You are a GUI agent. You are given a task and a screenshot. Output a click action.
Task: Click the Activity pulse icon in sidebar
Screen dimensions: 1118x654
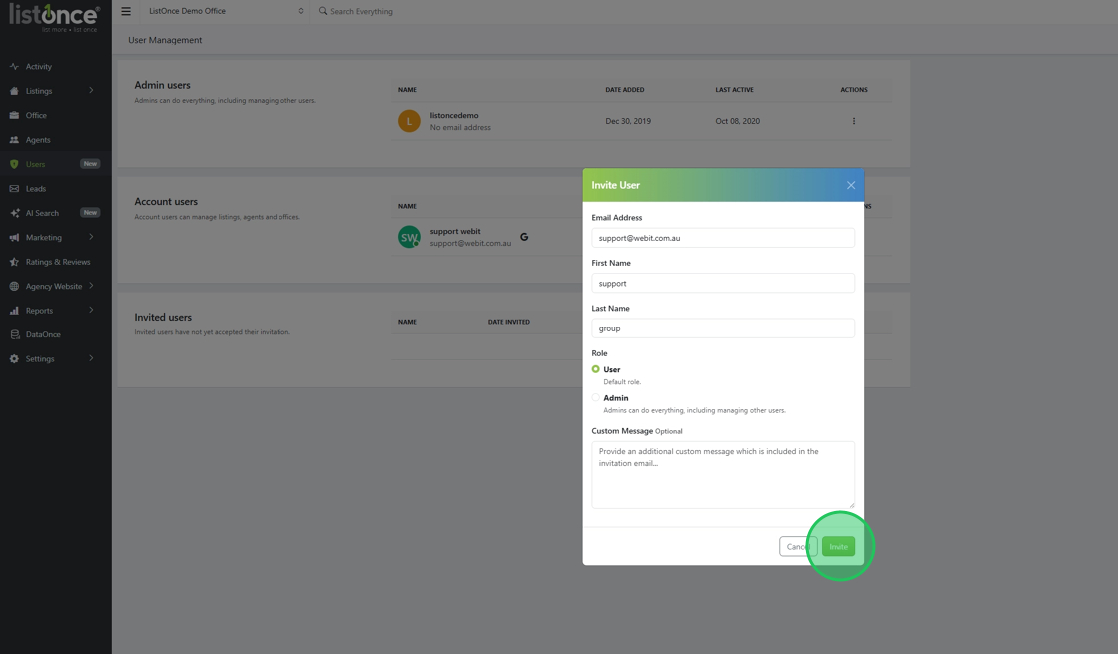coord(14,66)
